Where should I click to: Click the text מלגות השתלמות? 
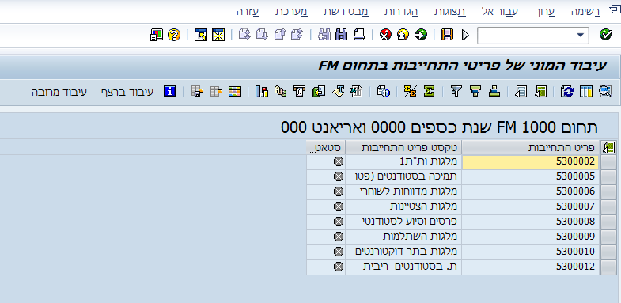[420, 237]
